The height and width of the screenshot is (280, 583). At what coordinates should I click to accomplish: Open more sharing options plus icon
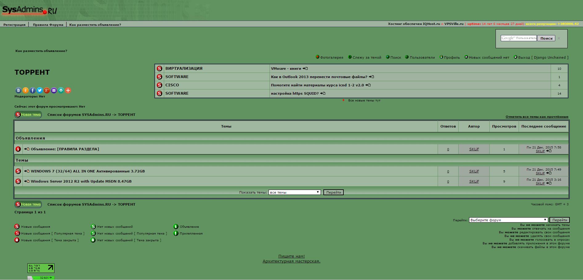click(68, 90)
